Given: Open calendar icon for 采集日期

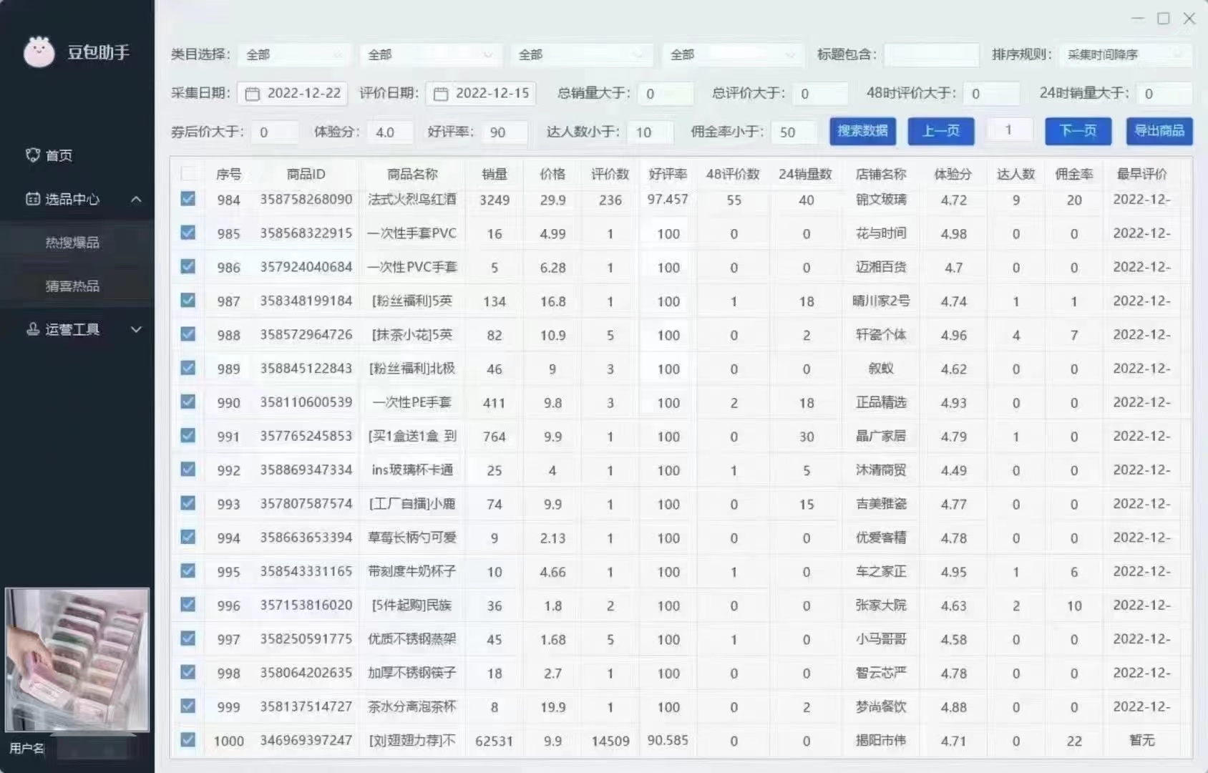Looking at the screenshot, I should tap(252, 94).
